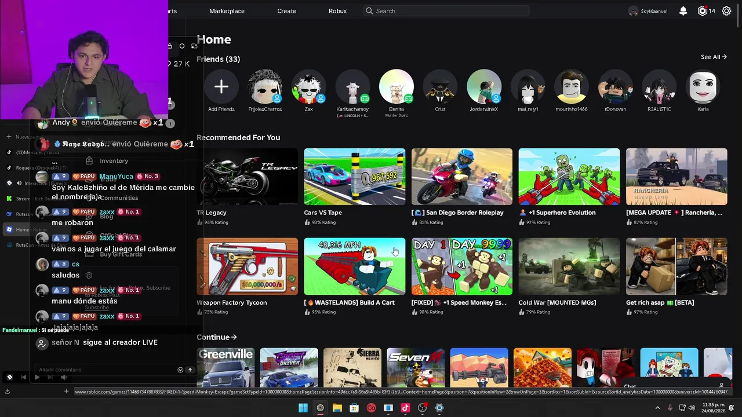Open friend FrijolesCharros avatar
Image resolution: width=742 pixels, height=417 pixels.
point(265,87)
